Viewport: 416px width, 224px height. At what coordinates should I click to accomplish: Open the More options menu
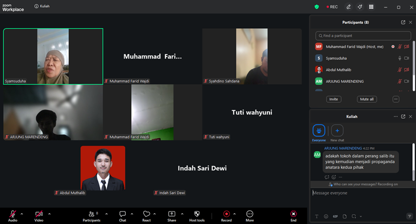(249, 216)
